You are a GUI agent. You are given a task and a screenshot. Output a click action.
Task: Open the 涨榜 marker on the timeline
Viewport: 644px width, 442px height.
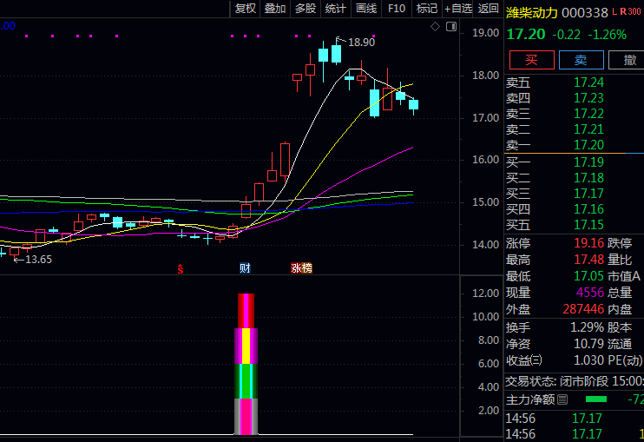(x=301, y=268)
